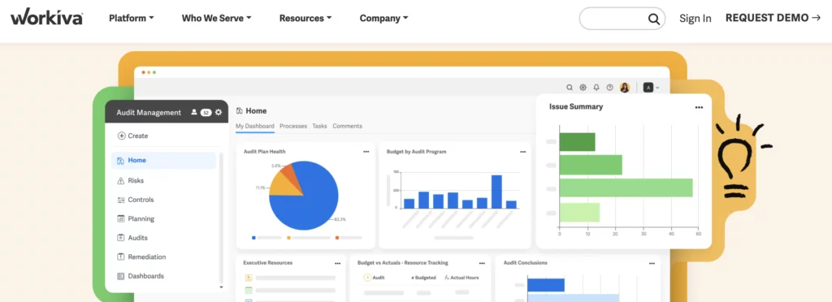Expand the Who We Serve menu
832x302 pixels.
tap(216, 18)
